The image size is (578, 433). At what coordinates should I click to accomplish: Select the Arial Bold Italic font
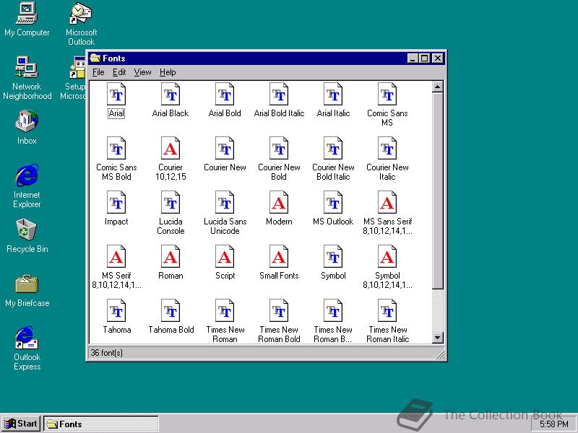279,95
